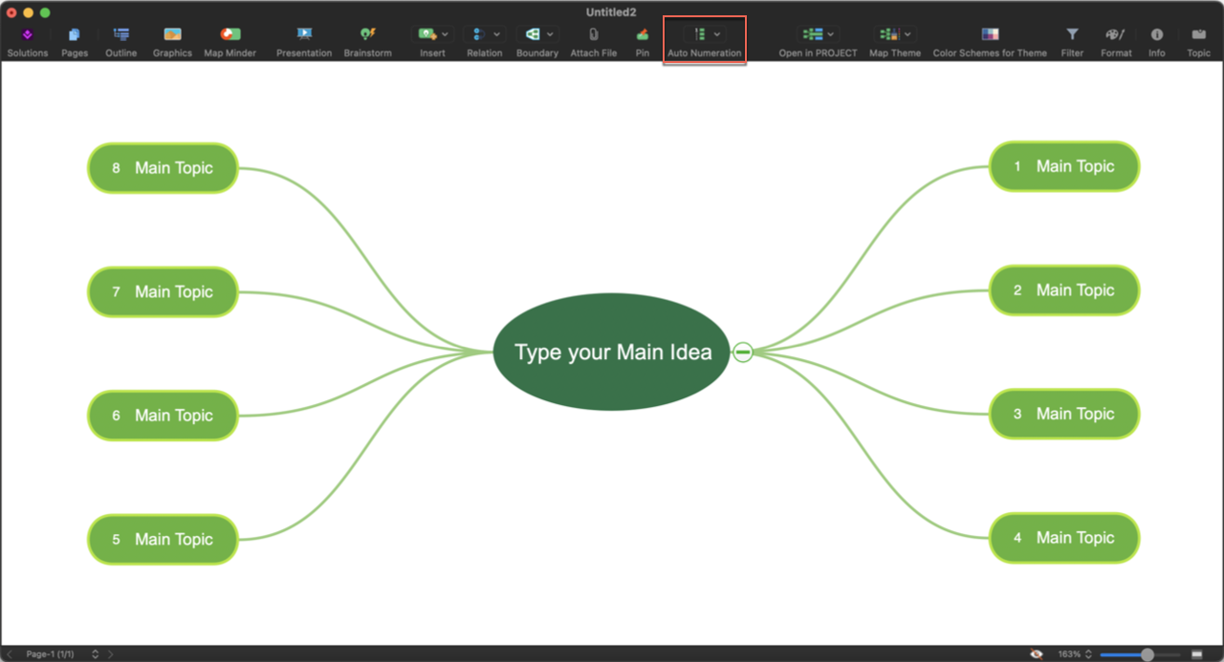This screenshot has width=1224, height=662.
Task: Click the Map Theme icon
Action: pyautogui.click(x=889, y=33)
